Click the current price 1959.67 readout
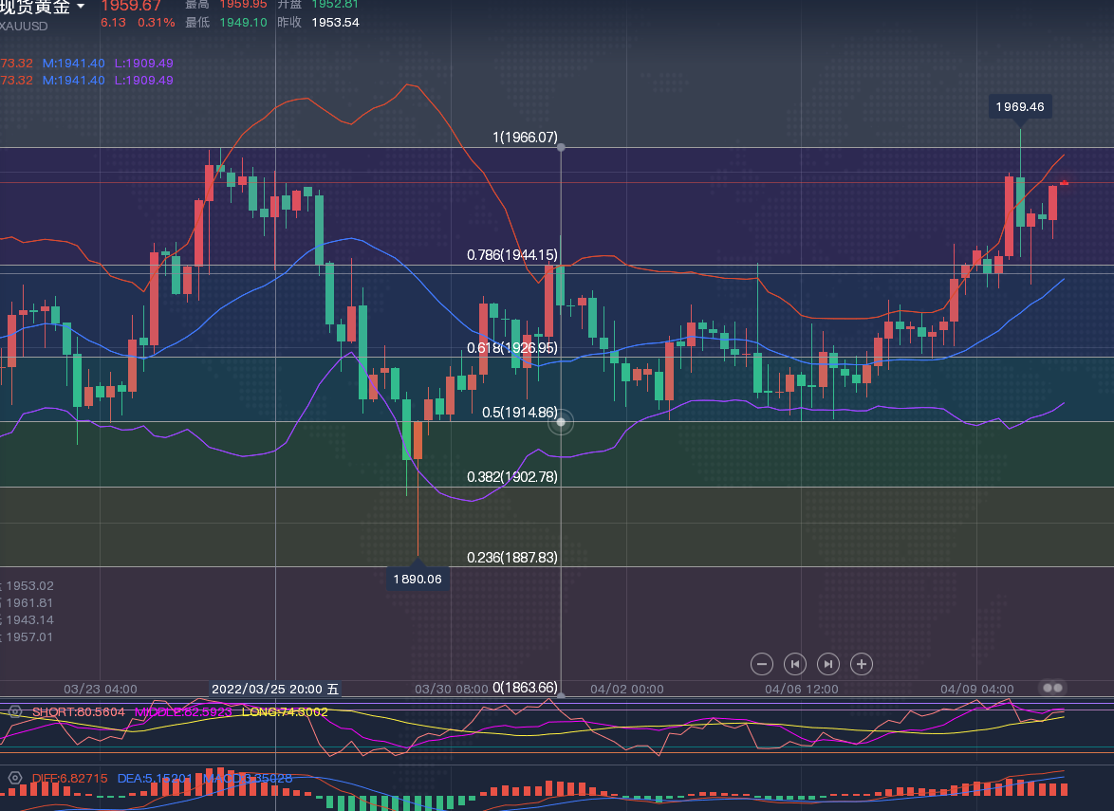 tap(131, 7)
